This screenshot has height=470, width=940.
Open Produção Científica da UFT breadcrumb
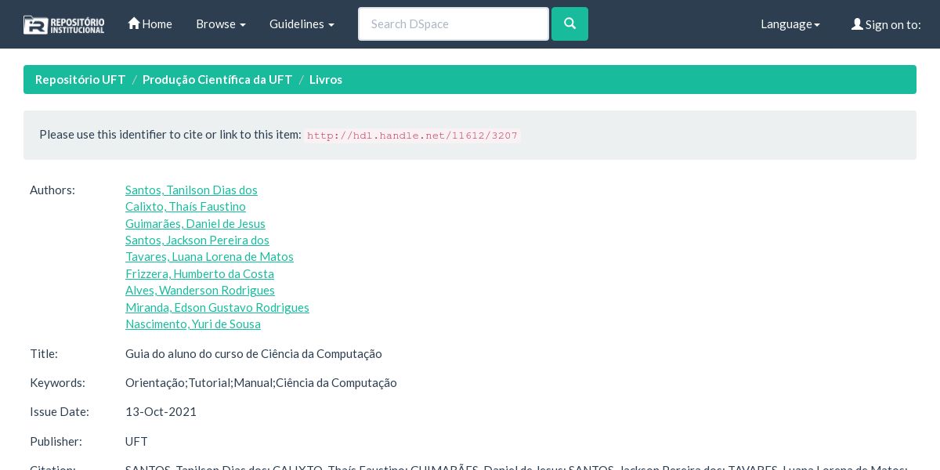pos(217,79)
